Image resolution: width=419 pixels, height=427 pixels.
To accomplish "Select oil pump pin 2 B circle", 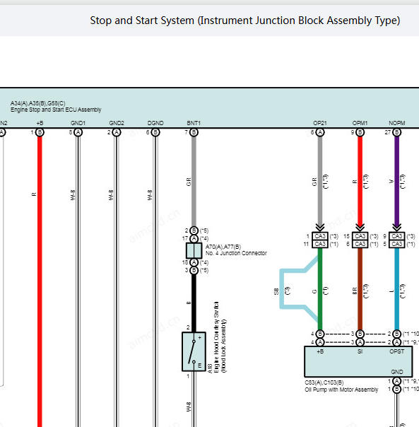I will tap(397, 334).
